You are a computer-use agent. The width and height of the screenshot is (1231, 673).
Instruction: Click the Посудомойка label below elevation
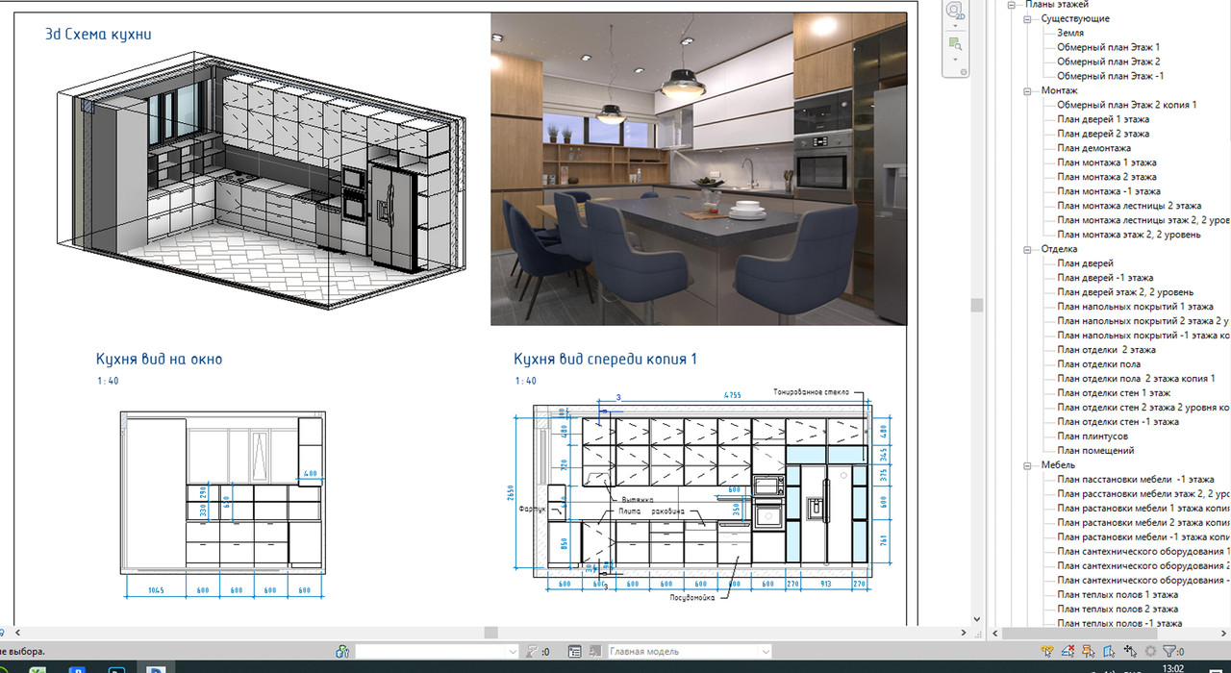(x=691, y=597)
